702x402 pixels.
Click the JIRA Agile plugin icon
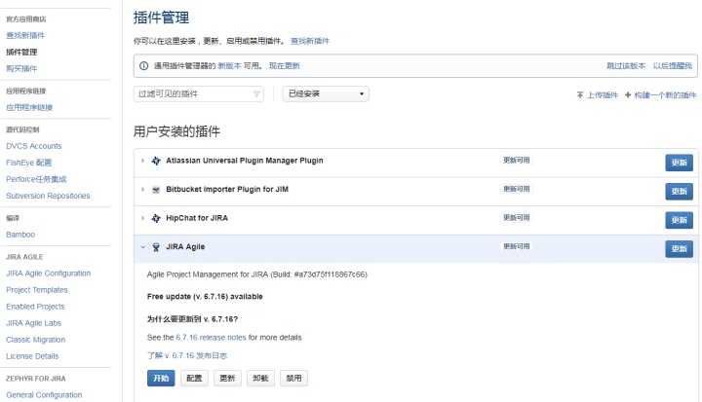(x=156, y=247)
